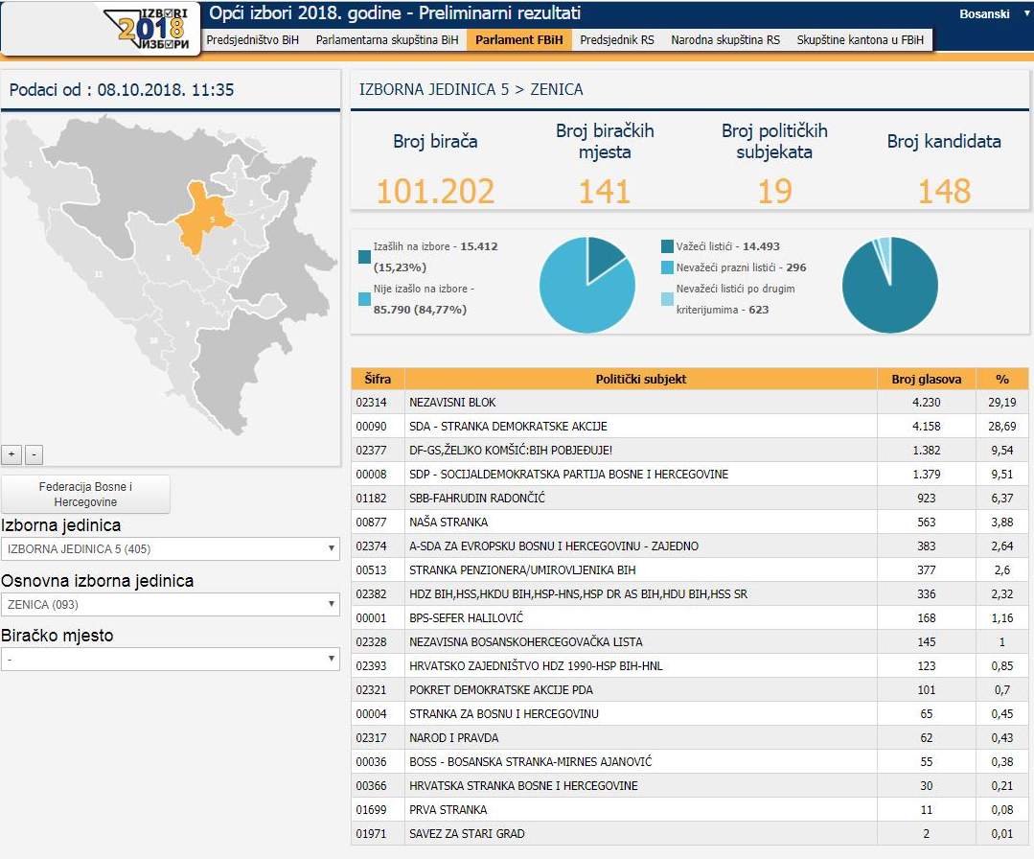Switch to Predsjedništvo BiH tab
This screenshot has width=1034, height=859.
(252, 40)
